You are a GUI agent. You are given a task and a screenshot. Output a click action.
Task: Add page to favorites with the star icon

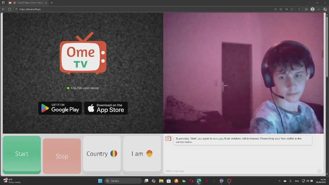(299, 9)
